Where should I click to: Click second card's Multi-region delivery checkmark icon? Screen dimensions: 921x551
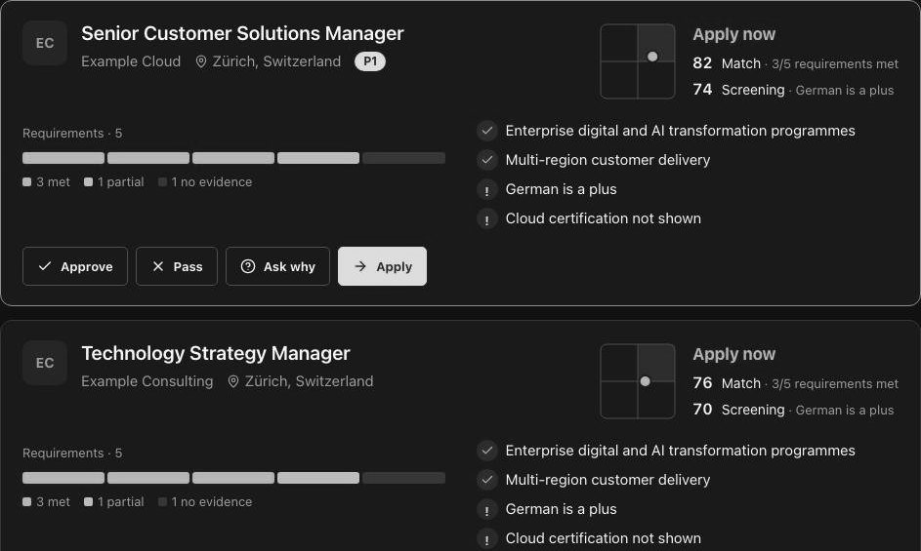pyautogui.click(x=487, y=480)
